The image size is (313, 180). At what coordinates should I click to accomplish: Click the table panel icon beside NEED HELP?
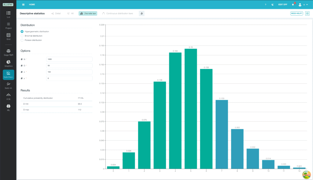click(x=307, y=13)
